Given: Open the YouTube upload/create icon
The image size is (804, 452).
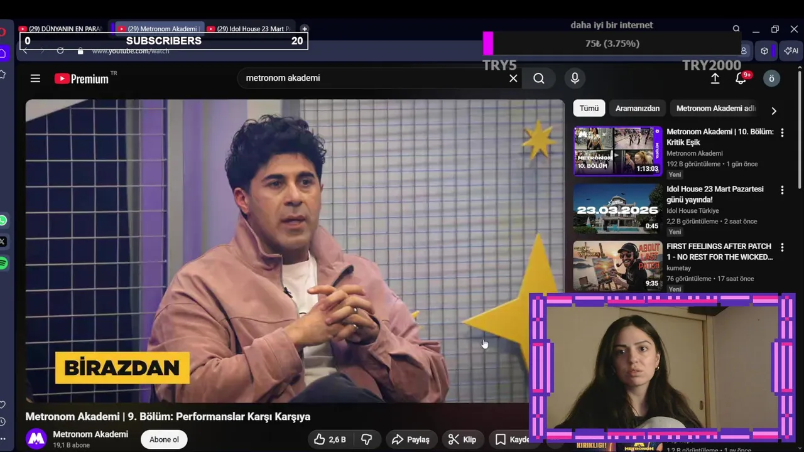Looking at the screenshot, I should pos(715,78).
